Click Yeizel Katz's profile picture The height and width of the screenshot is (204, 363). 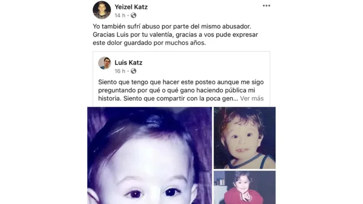pos(102,10)
